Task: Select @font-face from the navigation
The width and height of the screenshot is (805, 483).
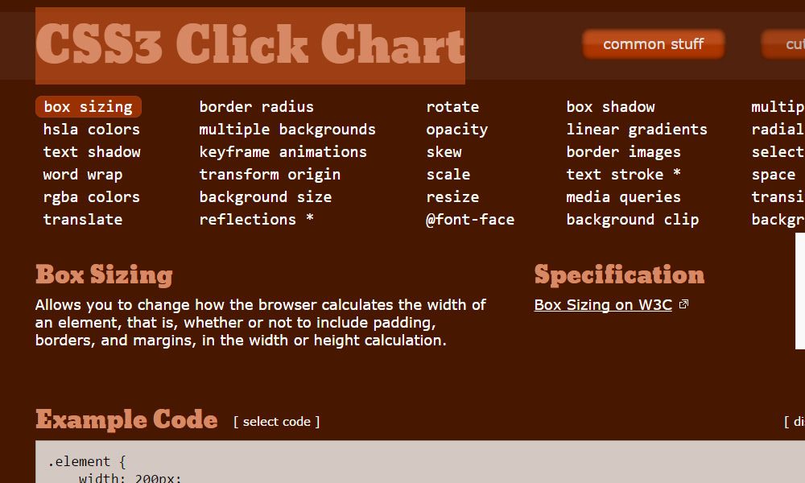Action: click(x=470, y=219)
